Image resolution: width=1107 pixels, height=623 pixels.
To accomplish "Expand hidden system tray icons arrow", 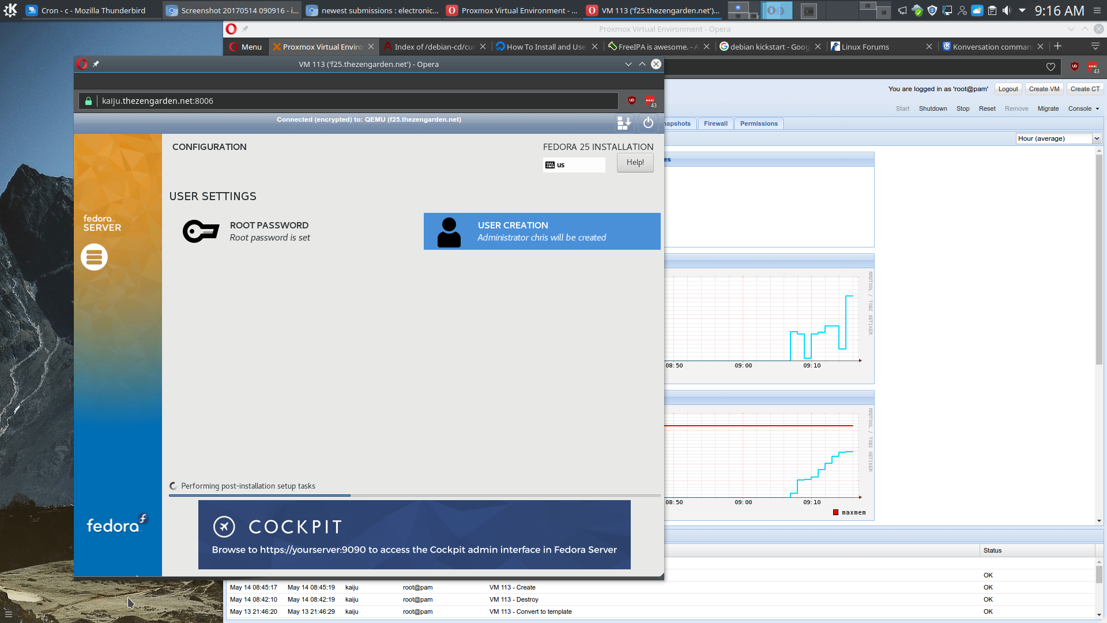I will pos(1022,10).
